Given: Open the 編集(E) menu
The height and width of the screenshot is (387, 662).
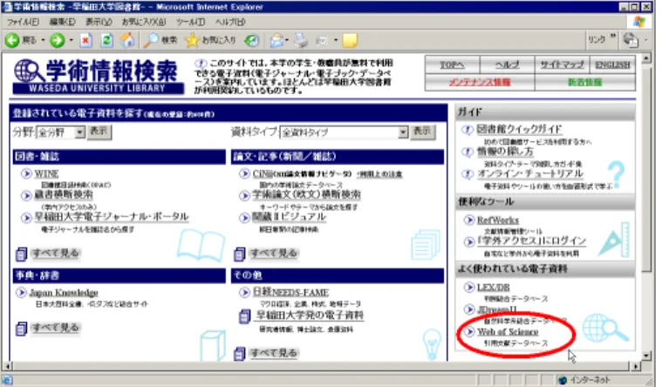Looking at the screenshot, I should click(x=63, y=22).
